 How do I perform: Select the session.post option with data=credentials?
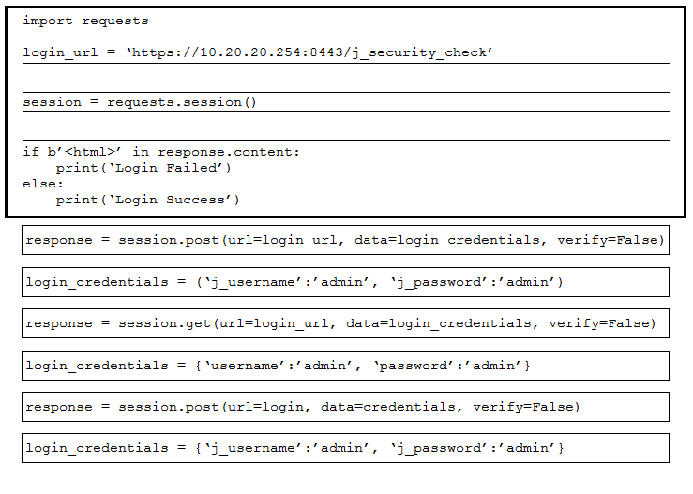(x=345, y=407)
